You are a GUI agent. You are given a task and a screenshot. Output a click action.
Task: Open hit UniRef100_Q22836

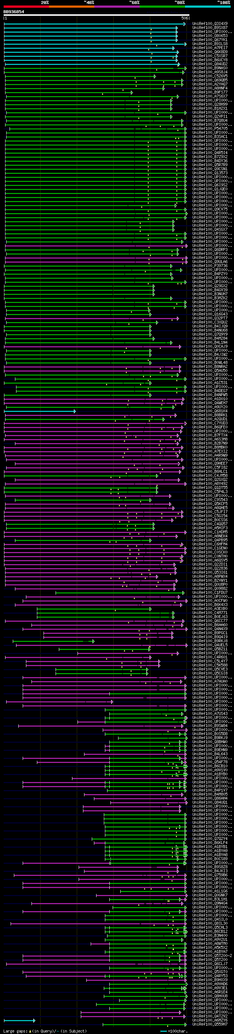tap(210, 569)
